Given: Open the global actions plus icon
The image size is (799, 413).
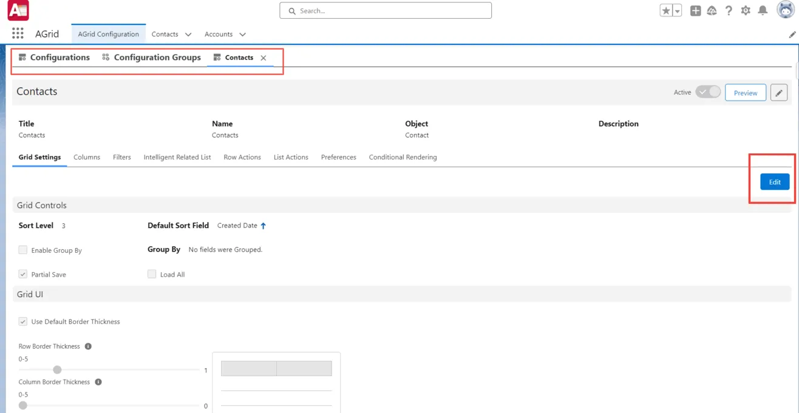Looking at the screenshot, I should (x=696, y=11).
